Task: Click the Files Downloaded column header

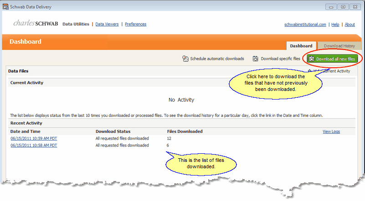Action: [185, 131]
